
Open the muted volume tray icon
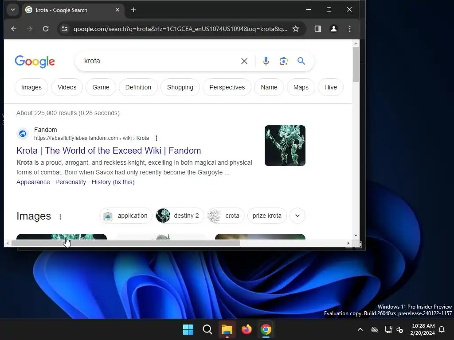(400, 329)
